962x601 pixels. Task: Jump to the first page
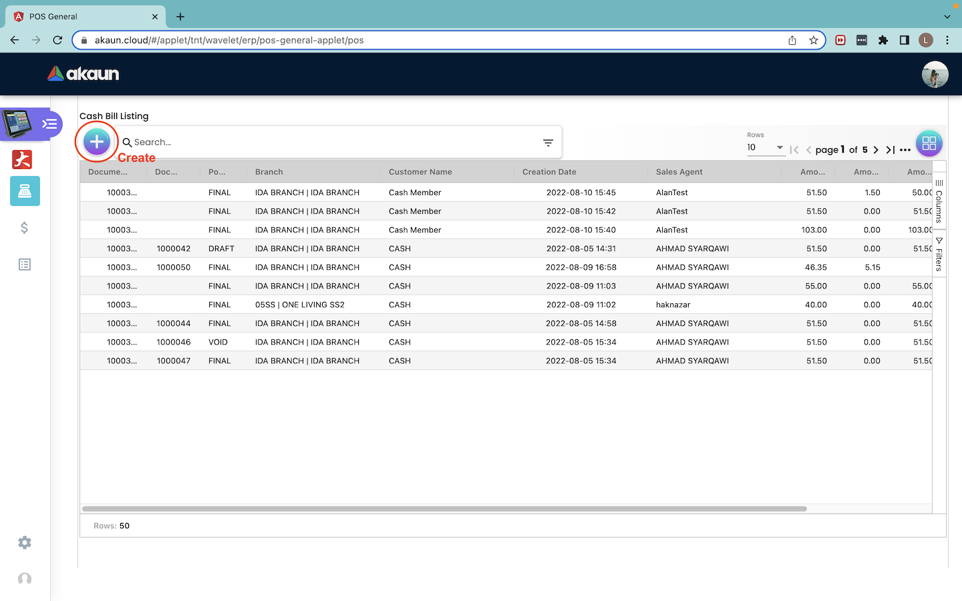click(x=794, y=150)
